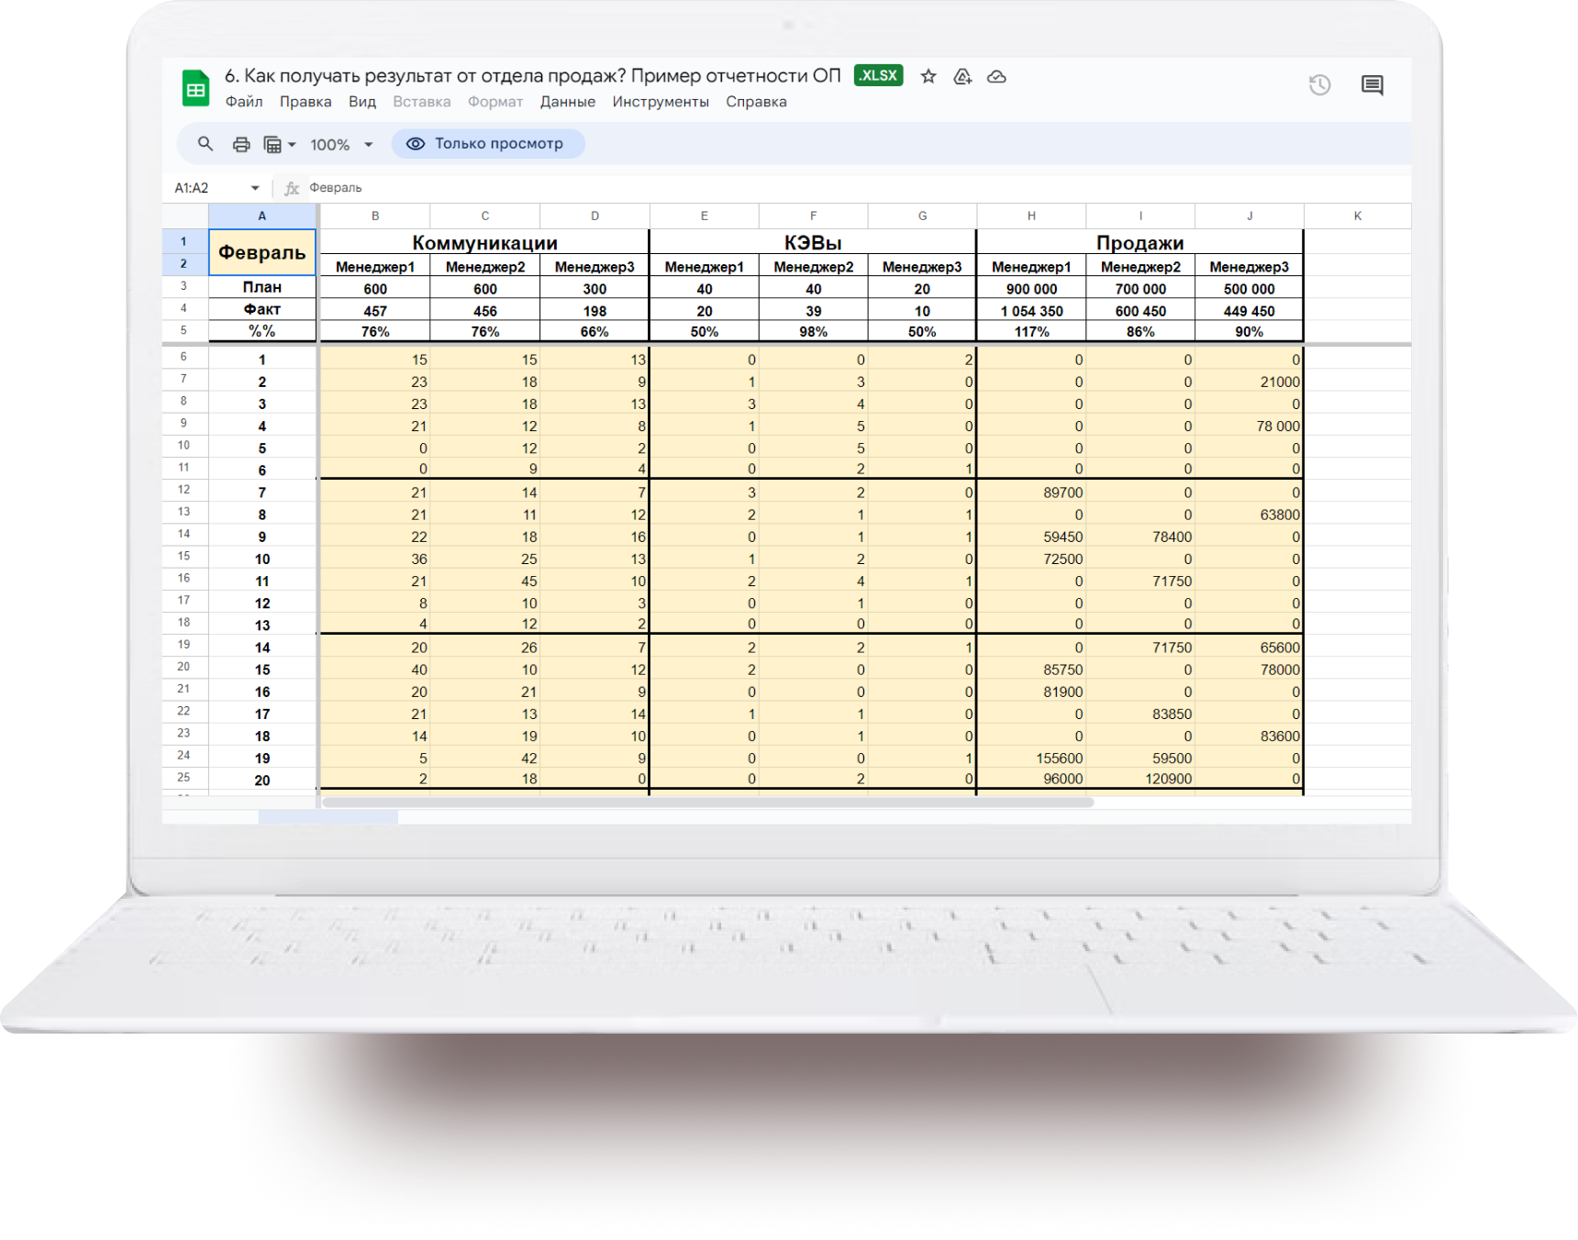Open the Вид menu

click(362, 102)
